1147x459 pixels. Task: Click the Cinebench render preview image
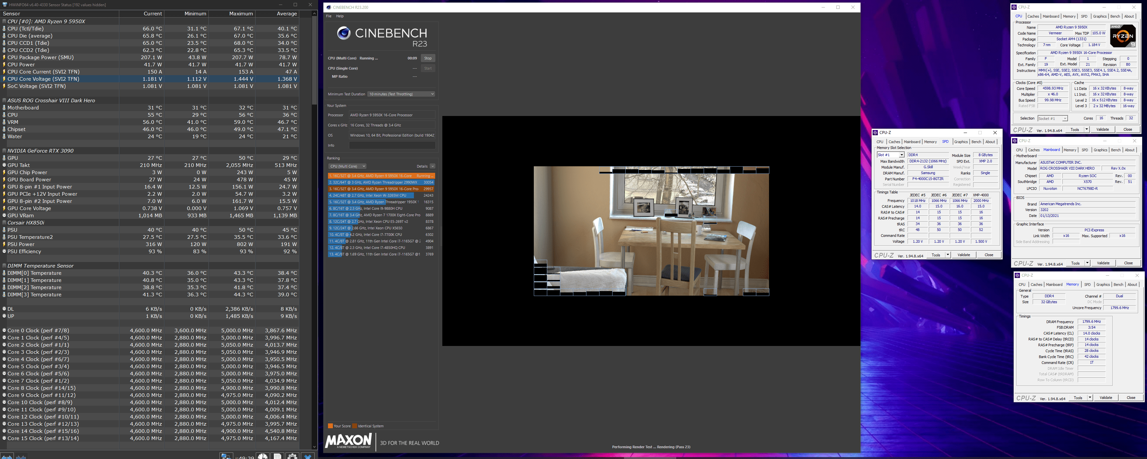point(651,231)
